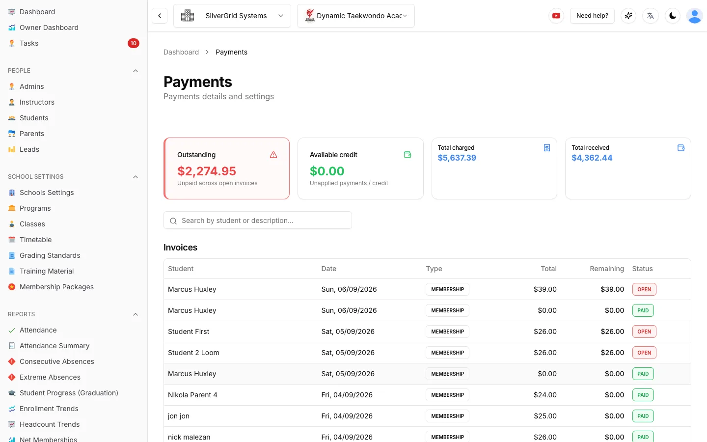Click the Students group icon
707x442 pixels.
coord(12,118)
